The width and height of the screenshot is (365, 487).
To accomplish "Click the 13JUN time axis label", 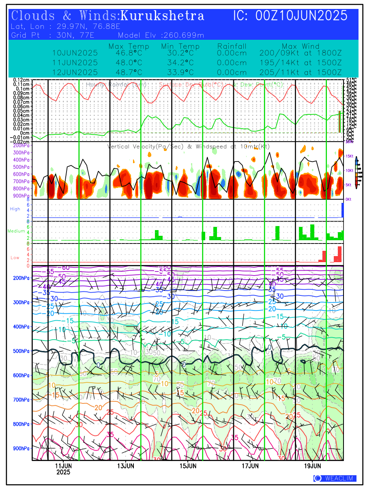I will pos(126,465).
